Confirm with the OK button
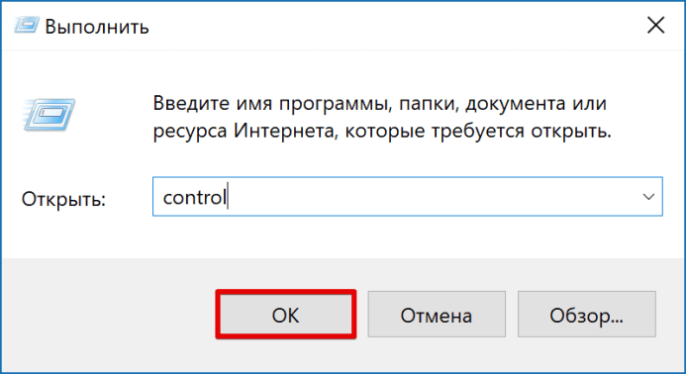 click(286, 314)
